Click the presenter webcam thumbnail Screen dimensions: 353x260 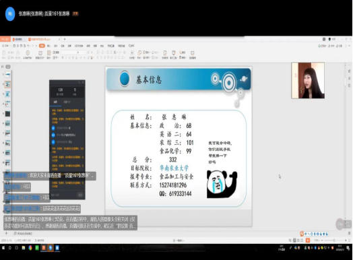point(308,80)
